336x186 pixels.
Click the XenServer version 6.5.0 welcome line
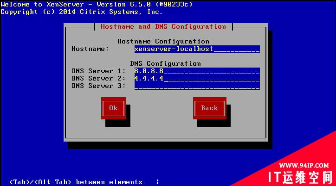pos(97,4)
